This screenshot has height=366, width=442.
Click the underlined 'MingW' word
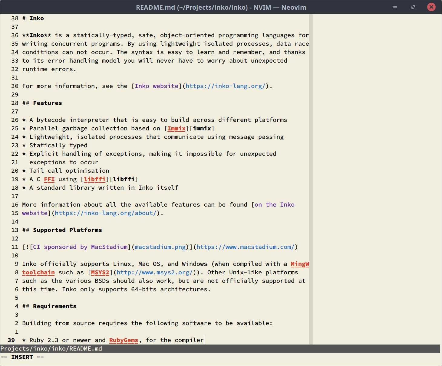pyautogui.click(x=300, y=264)
